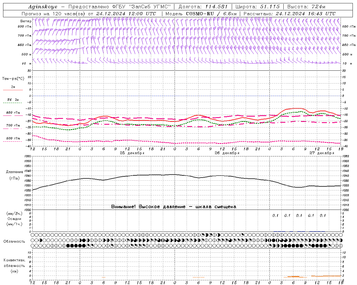Click the Td 2м dew point legend entry
Screen dimensions: 357x285
click(x=13, y=100)
